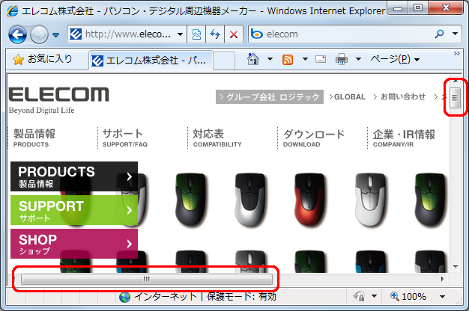This screenshot has width=469, height=311.
Task: Refresh the page with the Refresh icon
Action: 215,34
